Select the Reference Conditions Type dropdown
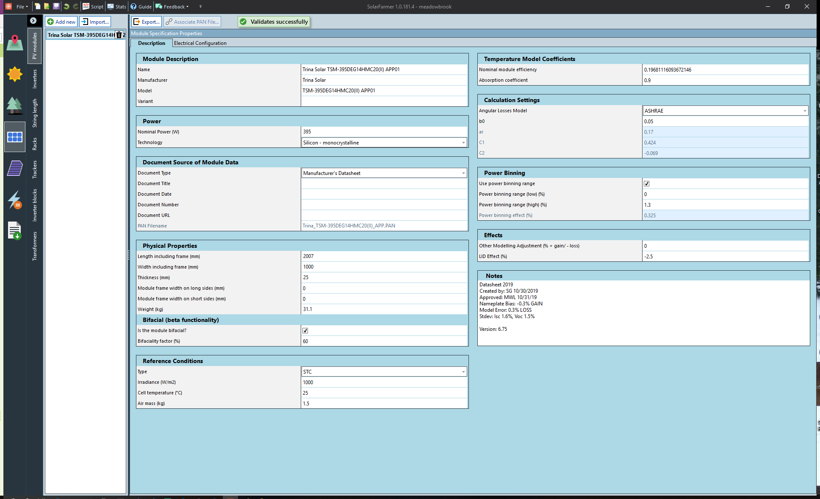 click(x=384, y=371)
